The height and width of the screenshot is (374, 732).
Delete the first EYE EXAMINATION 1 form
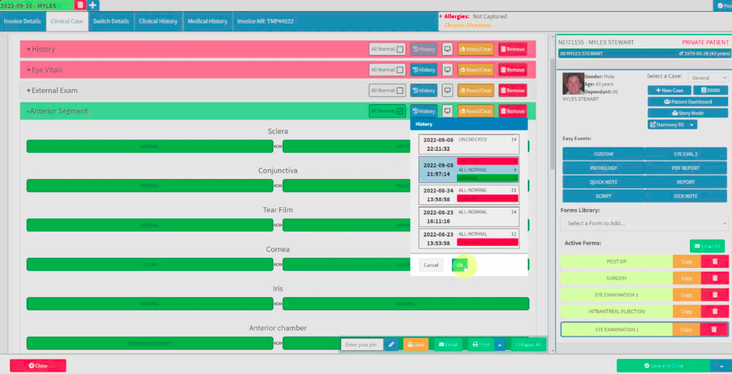click(715, 295)
